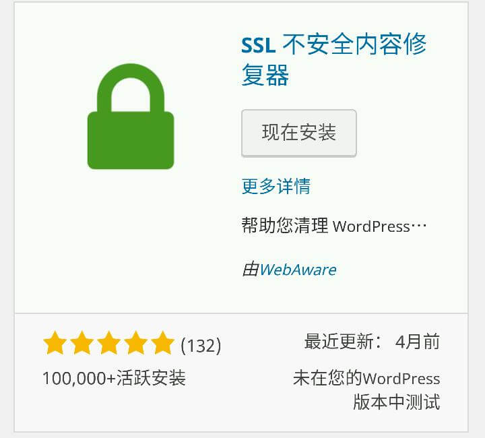Click the third rating star
This screenshot has height=438, width=485.
[x=109, y=342]
